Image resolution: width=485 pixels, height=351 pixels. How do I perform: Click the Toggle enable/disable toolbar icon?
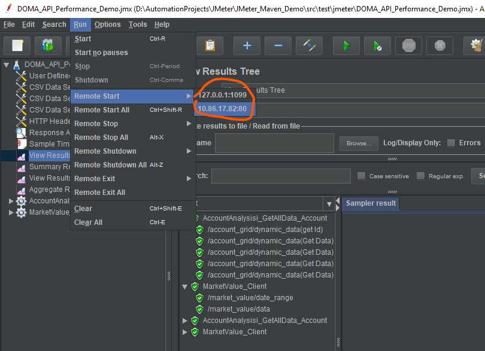[310, 45]
